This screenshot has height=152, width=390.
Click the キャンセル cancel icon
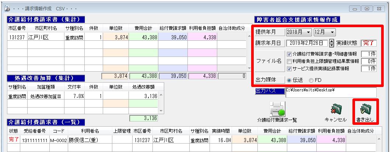tap(335, 111)
